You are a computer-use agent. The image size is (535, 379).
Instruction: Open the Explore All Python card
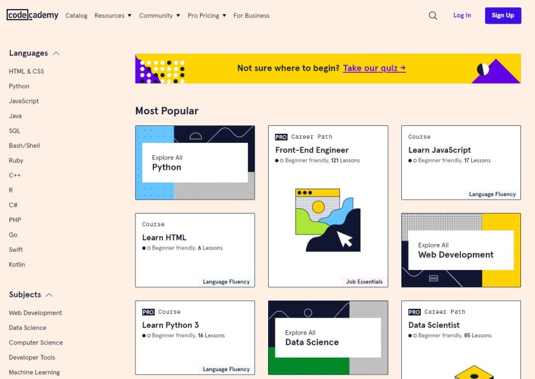pos(195,162)
